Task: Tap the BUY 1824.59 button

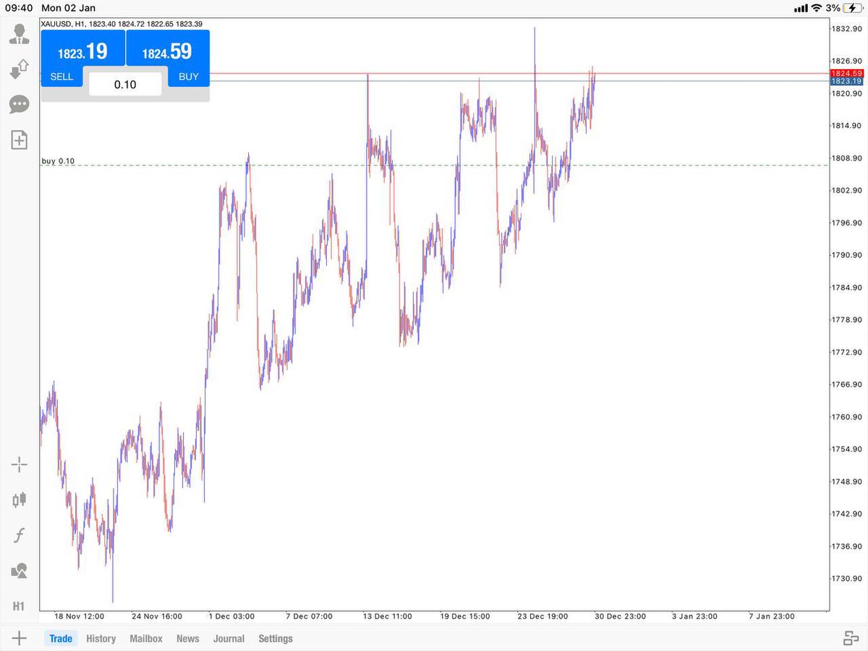Action: point(168,58)
